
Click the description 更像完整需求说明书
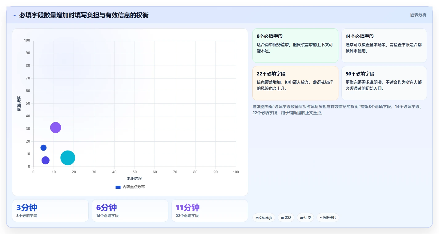[384, 85]
